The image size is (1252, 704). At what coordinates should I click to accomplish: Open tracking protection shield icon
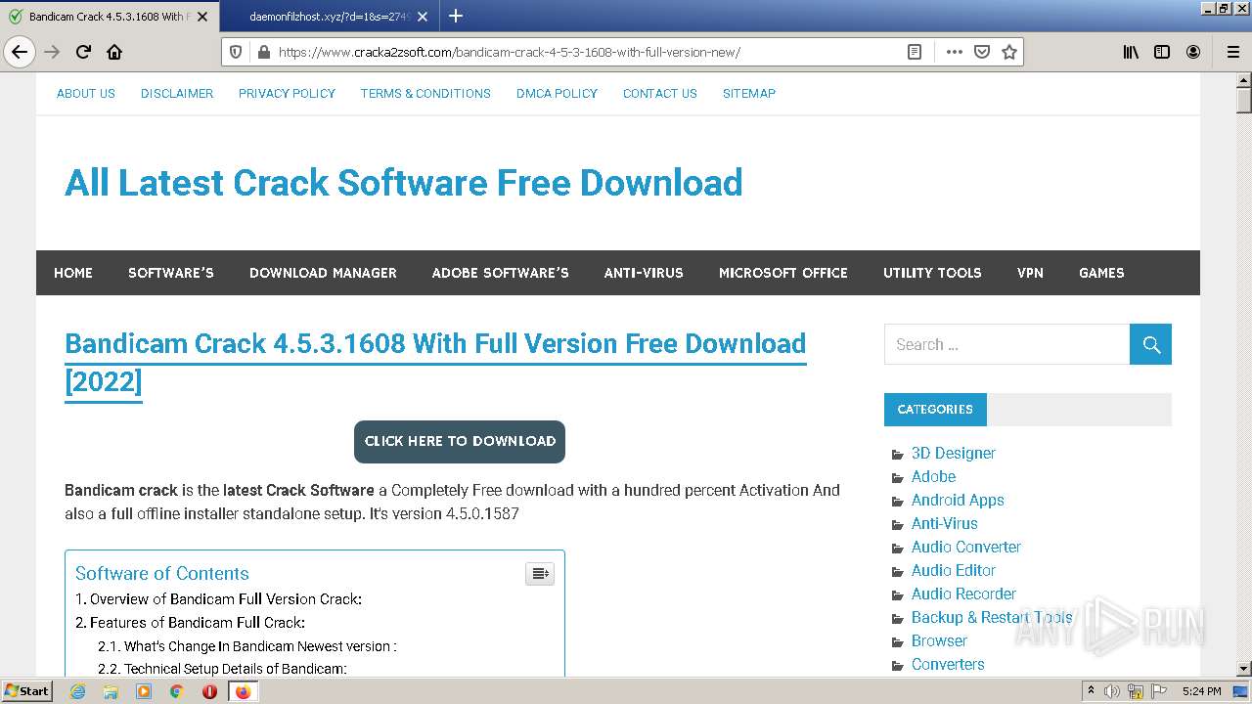pyautogui.click(x=236, y=52)
